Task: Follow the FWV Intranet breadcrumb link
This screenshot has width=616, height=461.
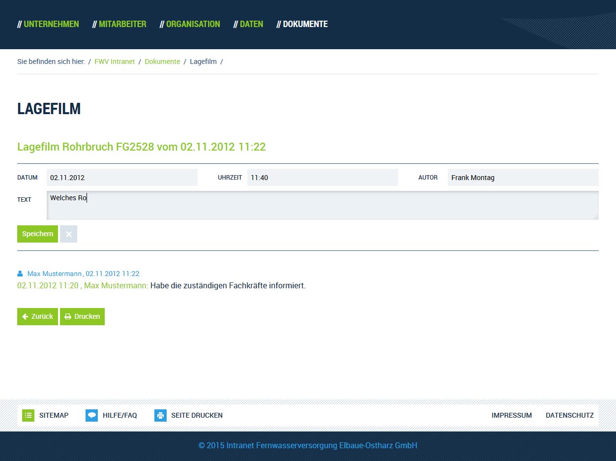Action: point(115,61)
